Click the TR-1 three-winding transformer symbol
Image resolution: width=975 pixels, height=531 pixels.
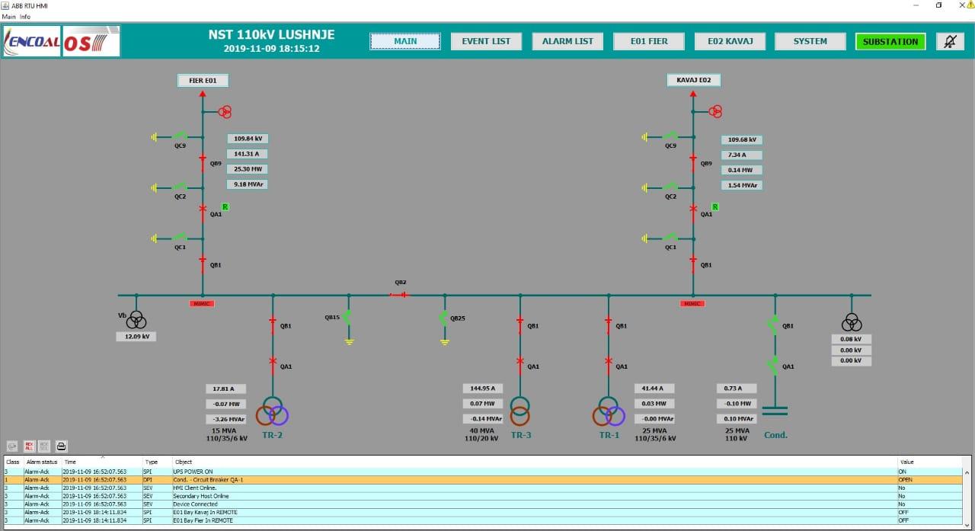point(609,411)
